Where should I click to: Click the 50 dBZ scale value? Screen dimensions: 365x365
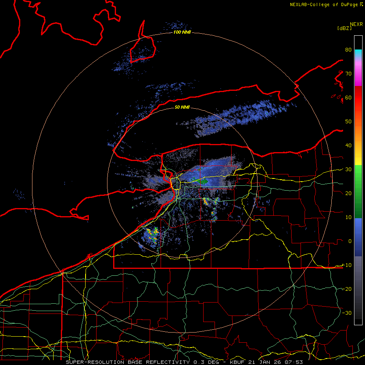(x=348, y=122)
